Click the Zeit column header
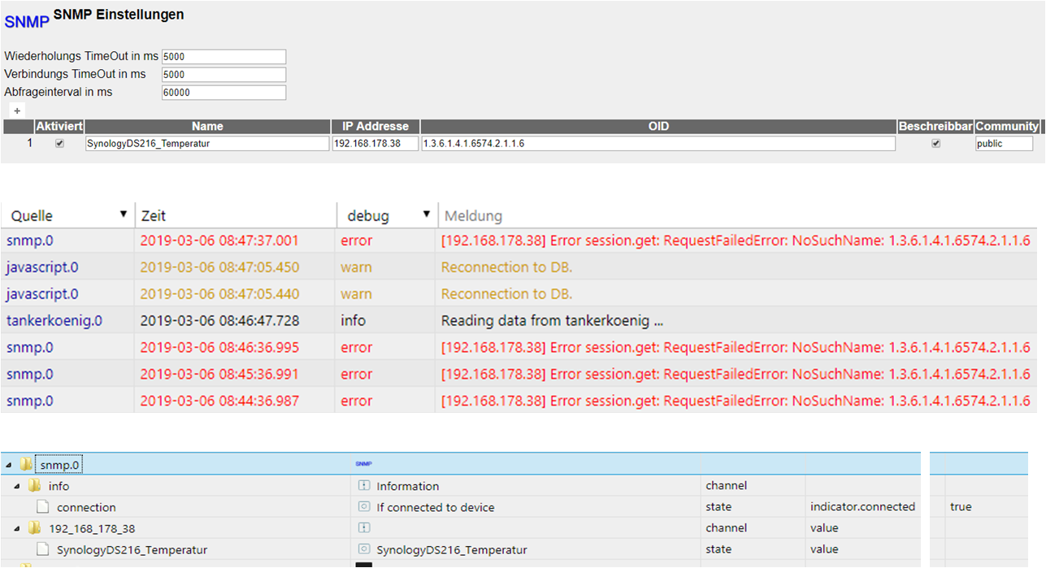 [x=154, y=215]
